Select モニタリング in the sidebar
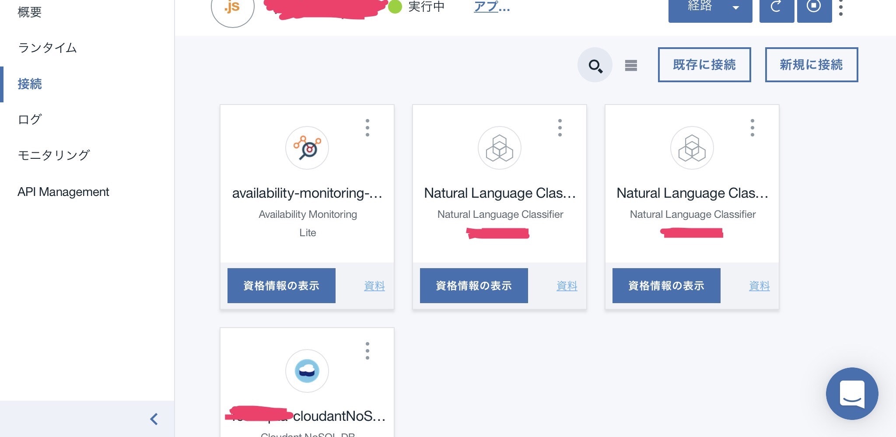896x437 pixels. tap(54, 155)
